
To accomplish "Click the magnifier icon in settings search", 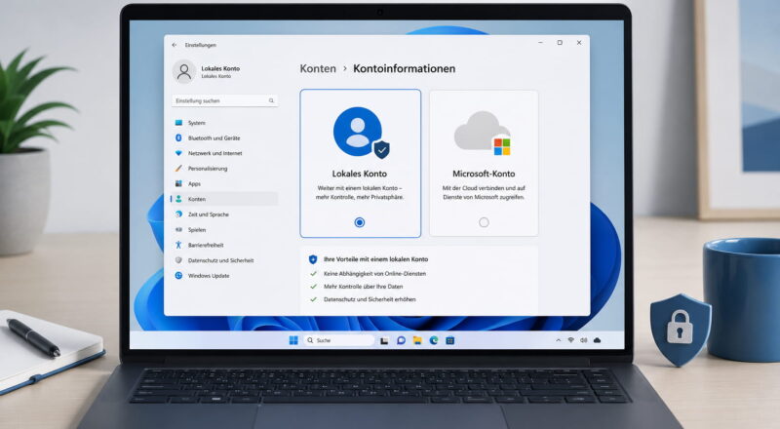I will (x=271, y=100).
